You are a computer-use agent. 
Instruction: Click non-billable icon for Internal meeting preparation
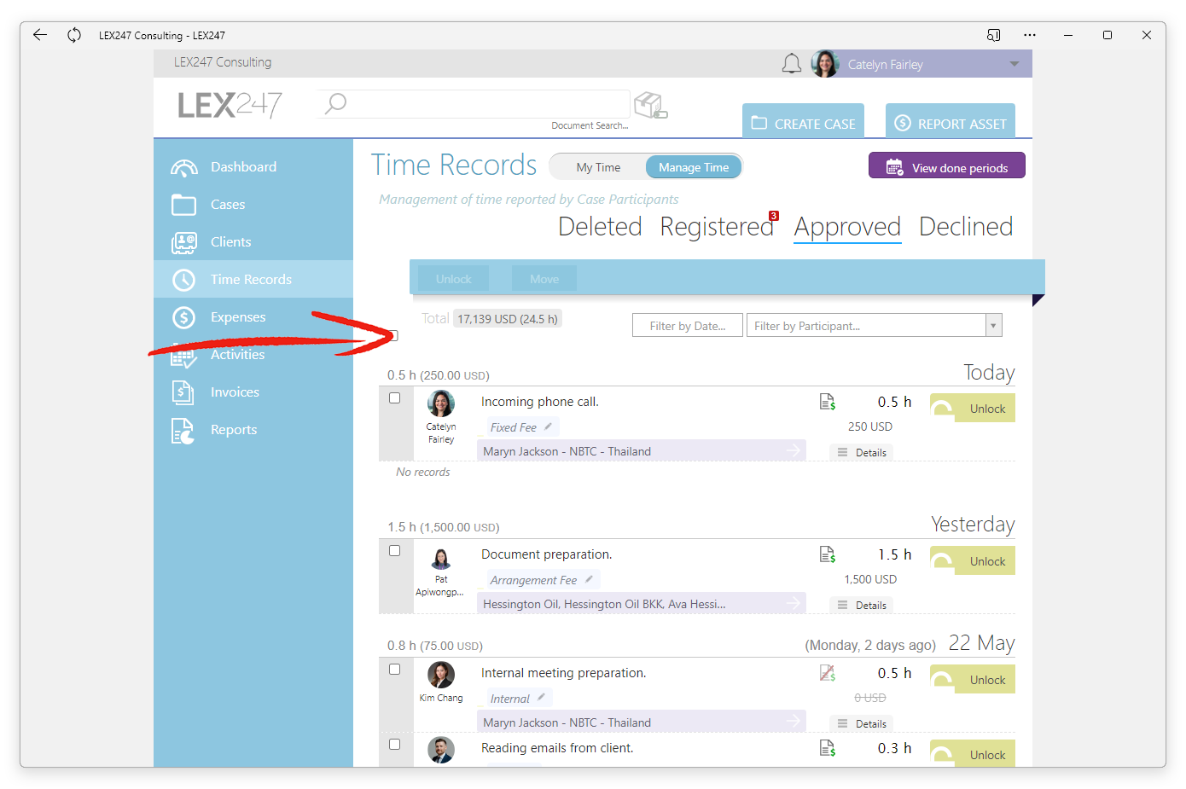pyautogui.click(x=828, y=673)
